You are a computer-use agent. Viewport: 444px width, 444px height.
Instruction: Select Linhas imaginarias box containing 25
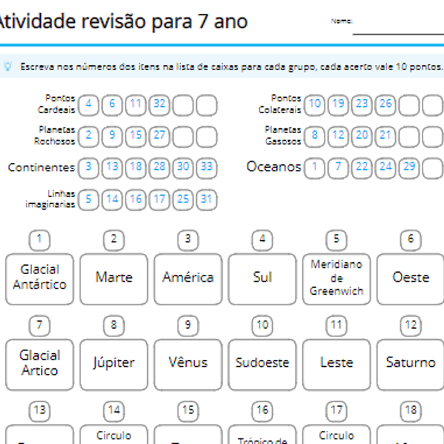click(x=183, y=200)
